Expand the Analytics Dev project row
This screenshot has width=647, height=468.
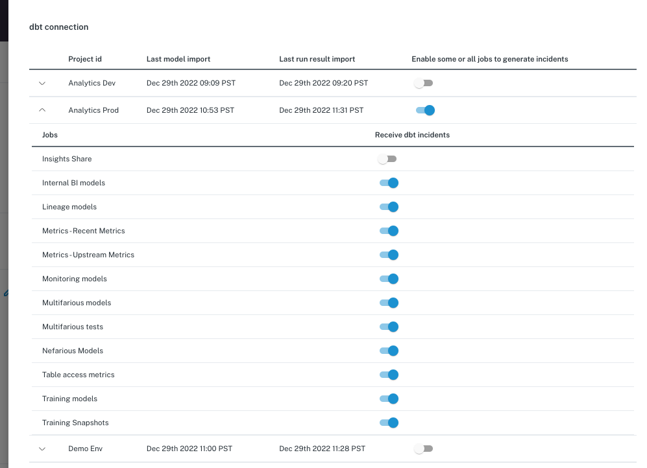pos(42,83)
